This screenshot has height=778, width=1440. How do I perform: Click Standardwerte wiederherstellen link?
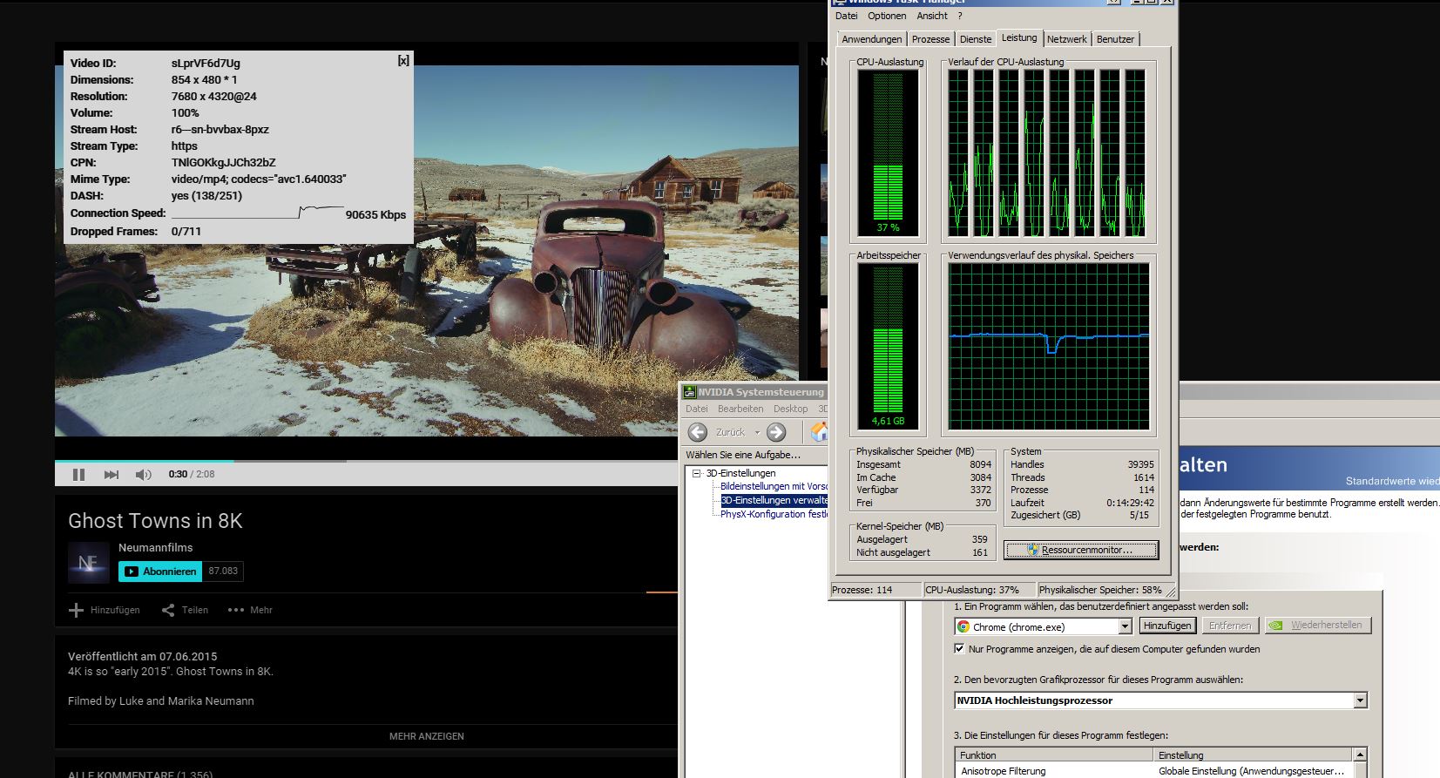[1392, 481]
